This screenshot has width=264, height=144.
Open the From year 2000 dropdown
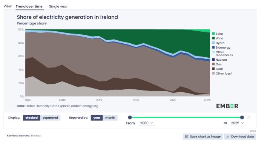(x=147, y=123)
